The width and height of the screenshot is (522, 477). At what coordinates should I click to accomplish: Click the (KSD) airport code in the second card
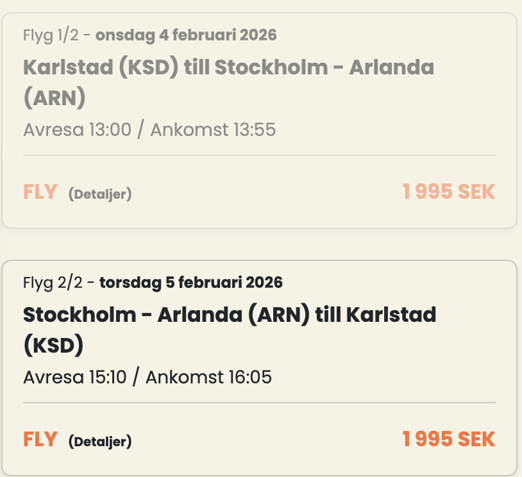point(54,346)
